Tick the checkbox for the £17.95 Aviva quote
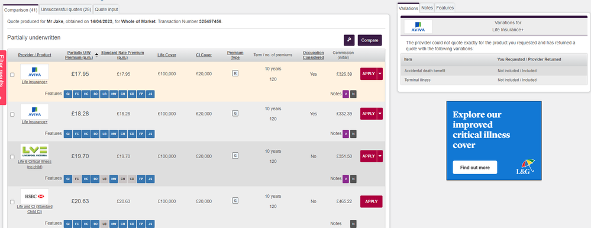Screen dimensions: 591x228 [12, 75]
